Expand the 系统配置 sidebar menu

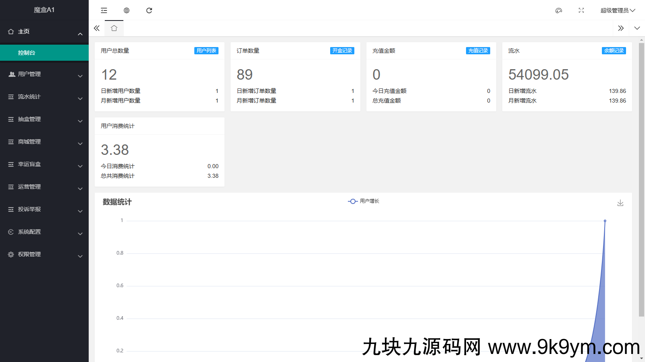pyautogui.click(x=44, y=232)
